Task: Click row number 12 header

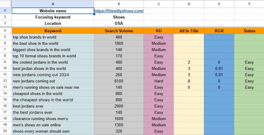Action: pyautogui.click(x=6, y=81)
